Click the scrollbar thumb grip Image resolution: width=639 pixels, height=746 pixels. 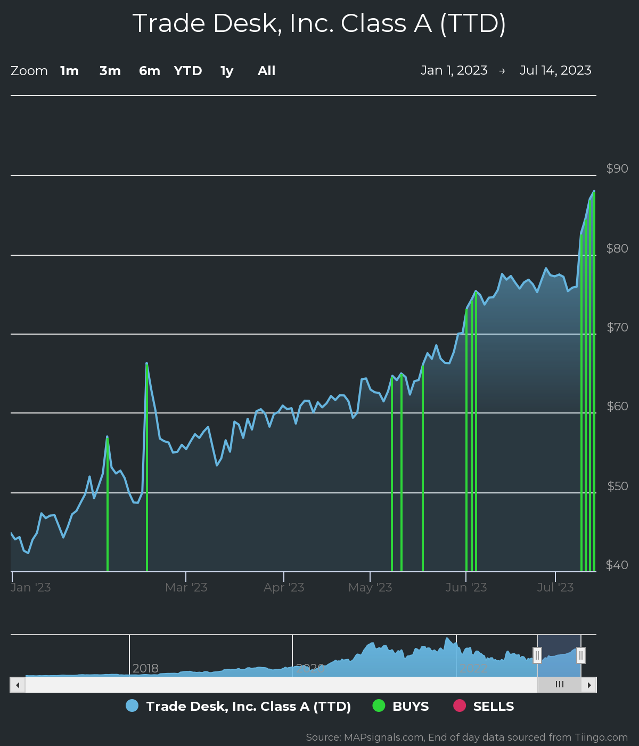coord(559,685)
